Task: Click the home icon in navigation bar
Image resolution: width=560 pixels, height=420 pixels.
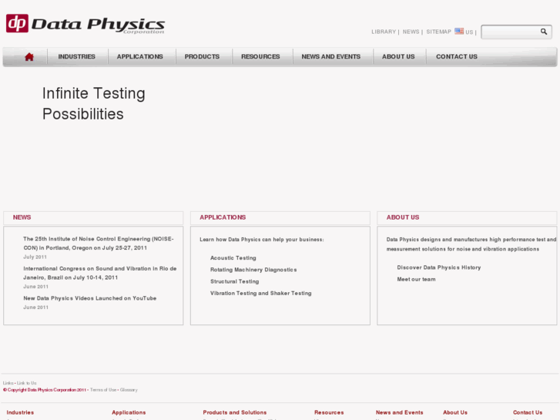Action: click(29, 56)
